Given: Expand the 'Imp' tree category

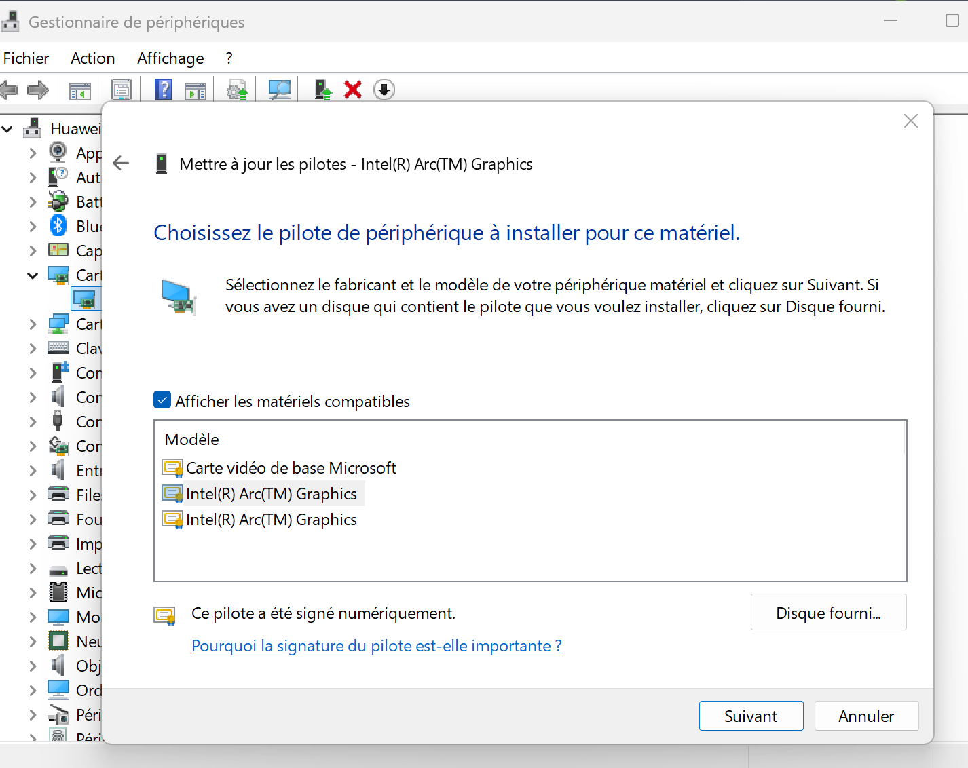Looking at the screenshot, I should pyautogui.click(x=33, y=544).
